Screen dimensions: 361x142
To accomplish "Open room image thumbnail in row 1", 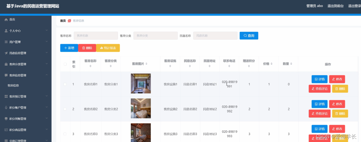I will (x=141, y=83).
